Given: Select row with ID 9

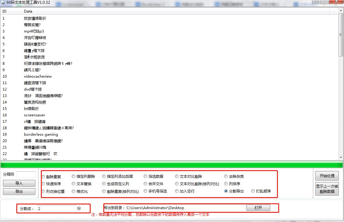Looking at the screenshot, I should click(169, 70).
